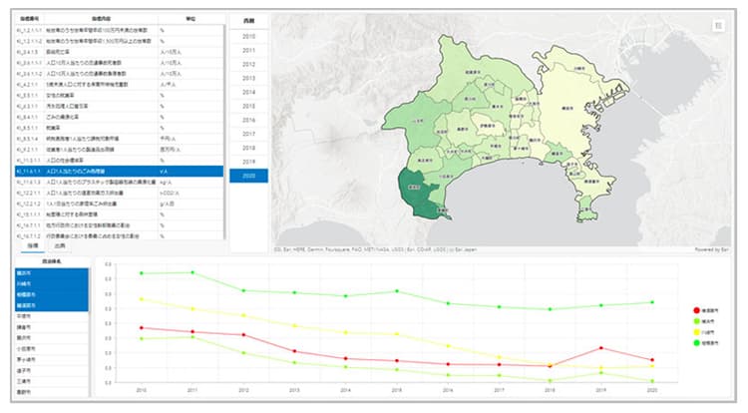
Task: Click the yellow line's 2010 data point
Action: coord(142,299)
